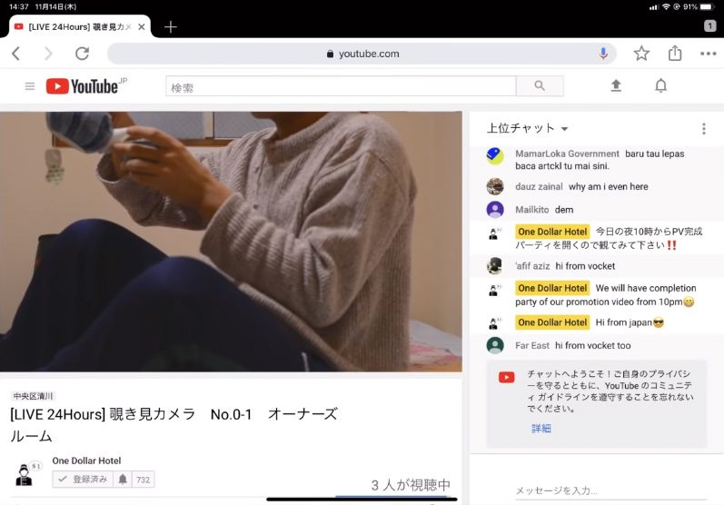This screenshot has height=505, width=724.
Task: Reload the page with refresh icon
Action: tap(82, 54)
